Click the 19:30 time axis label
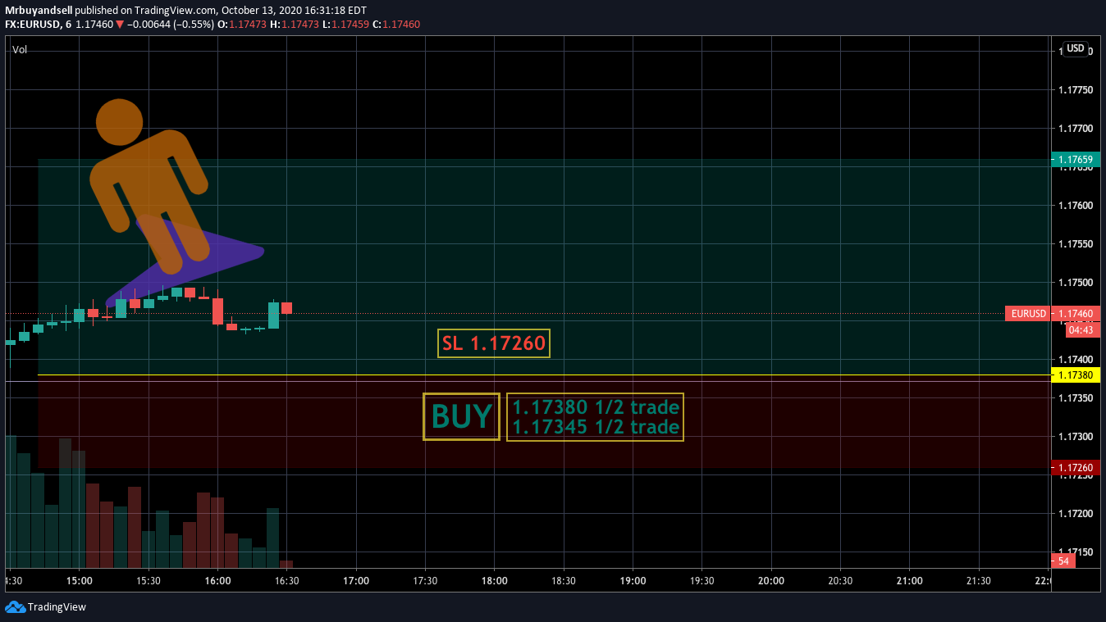The image size is (1106, 622). pyautogui.click(x=702, y=581)
